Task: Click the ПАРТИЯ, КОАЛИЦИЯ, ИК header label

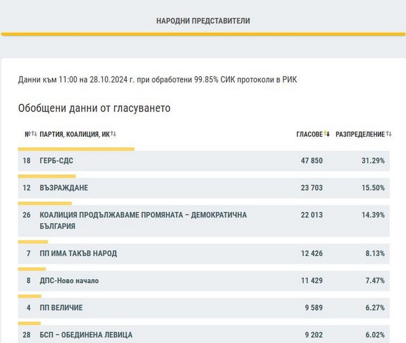Action: (74, 134)
